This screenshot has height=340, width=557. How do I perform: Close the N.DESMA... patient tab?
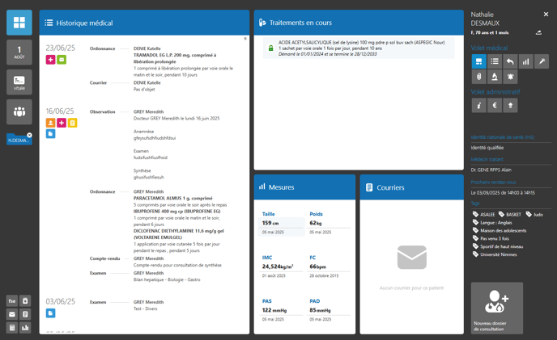[30, 135]
